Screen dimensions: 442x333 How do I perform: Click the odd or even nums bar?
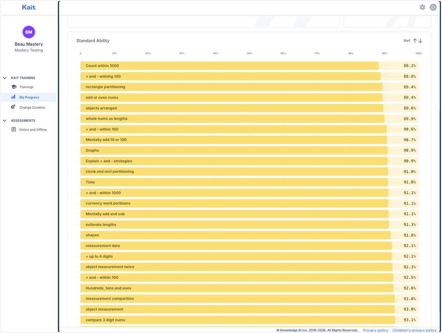pyautogui.click(x=232, y=98)
